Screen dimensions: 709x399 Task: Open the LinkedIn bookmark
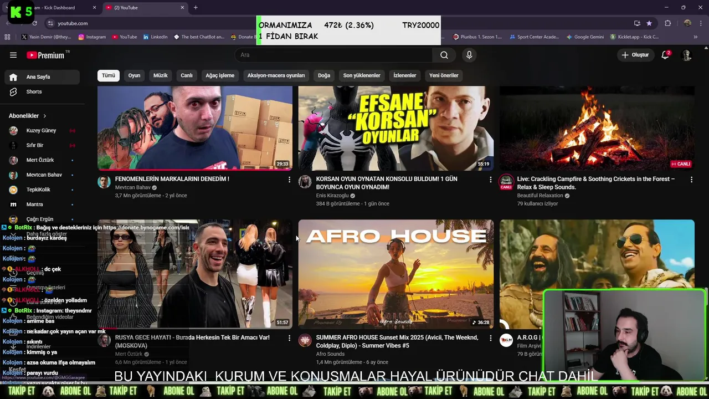[x=155, y=37]
